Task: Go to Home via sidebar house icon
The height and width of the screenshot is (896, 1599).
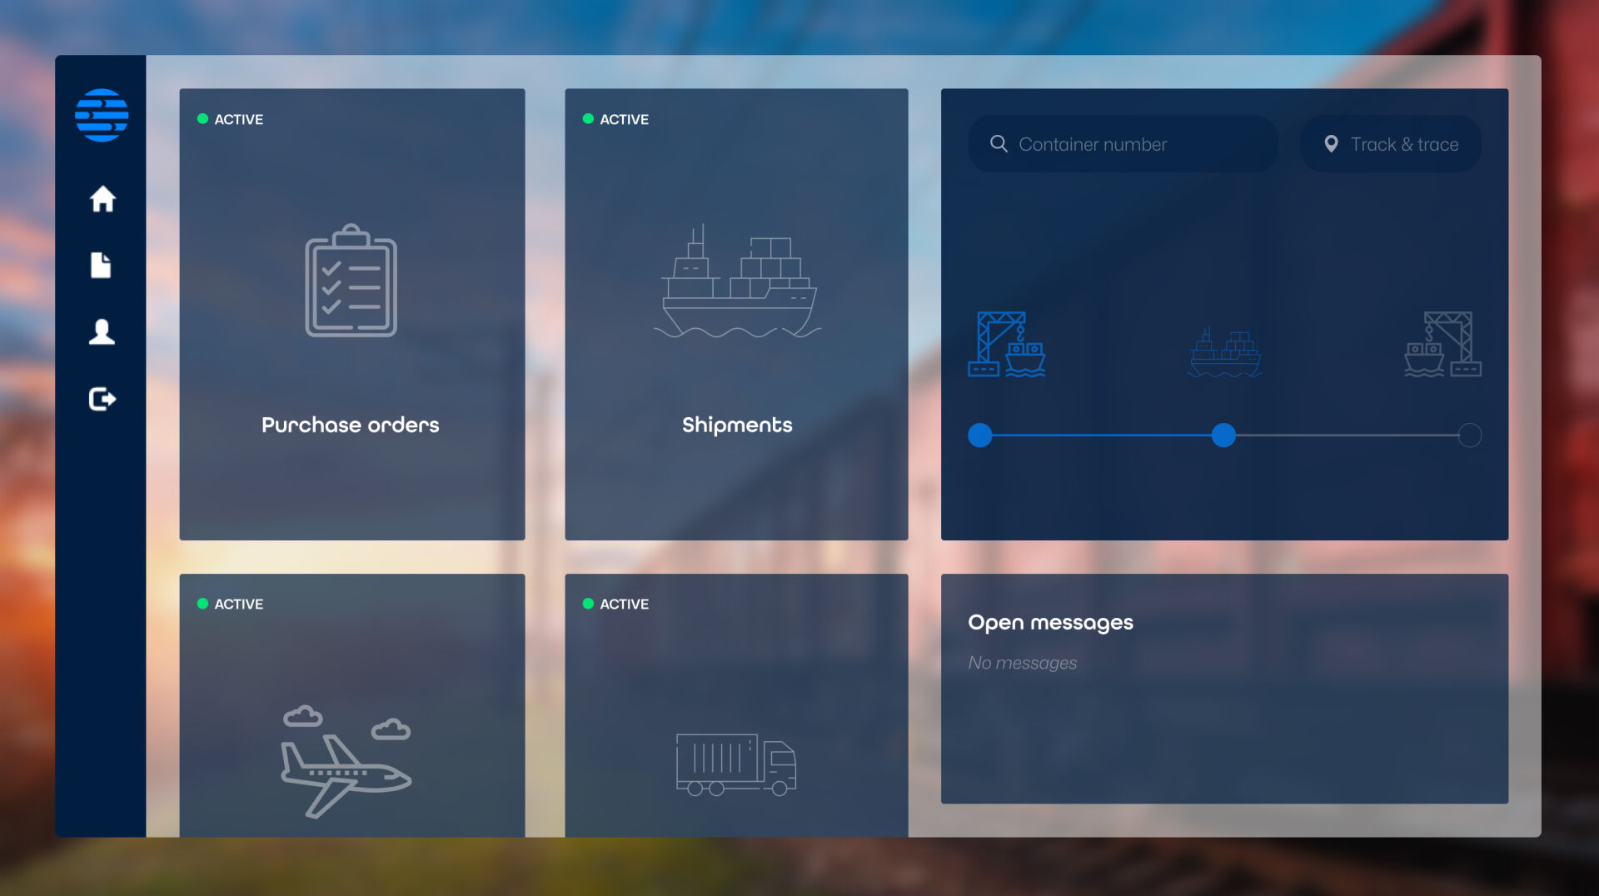Action: coord(102,199)
